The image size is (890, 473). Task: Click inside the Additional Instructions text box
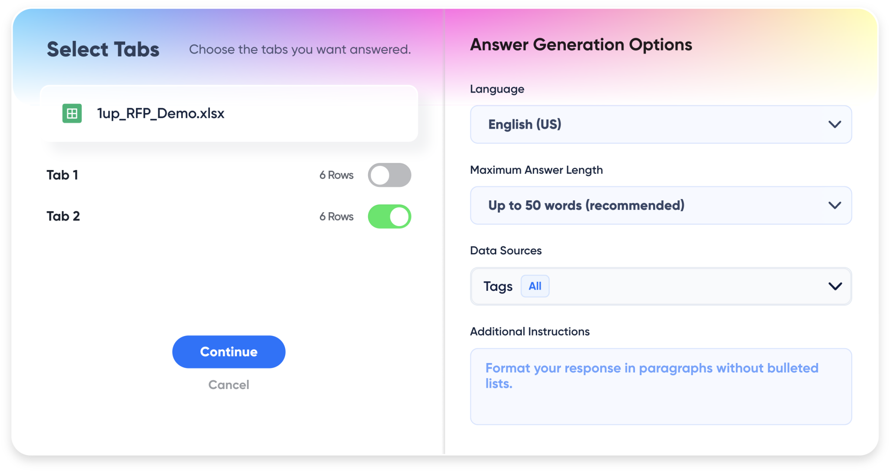click(x=661, y=386)
